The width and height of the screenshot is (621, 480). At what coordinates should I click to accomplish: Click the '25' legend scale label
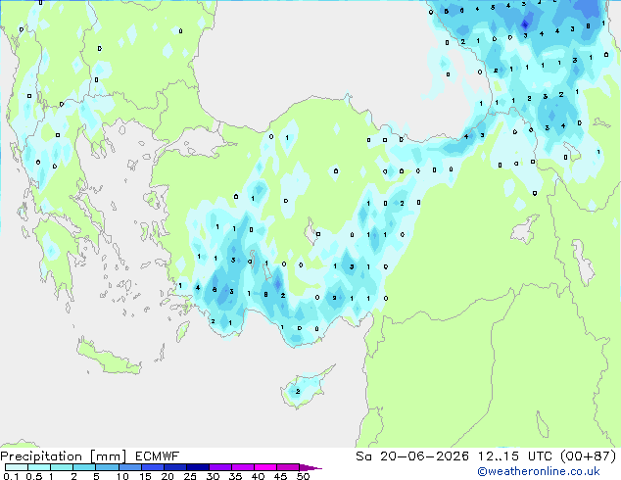190,476
